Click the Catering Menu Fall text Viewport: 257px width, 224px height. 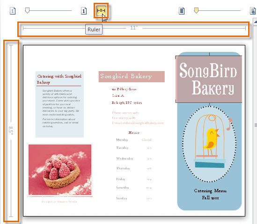210,194
